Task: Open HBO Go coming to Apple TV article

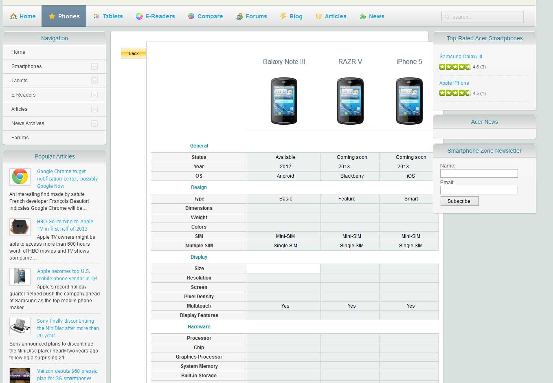Action: (65, 225)
